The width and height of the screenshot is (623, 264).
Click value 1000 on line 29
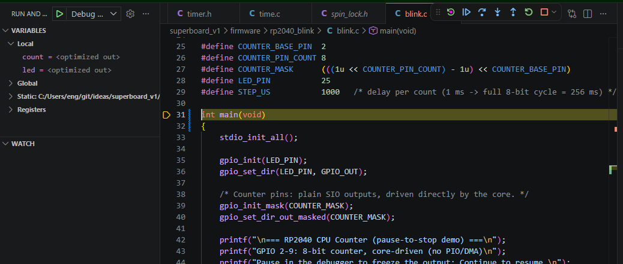click(x=331, y=92)
